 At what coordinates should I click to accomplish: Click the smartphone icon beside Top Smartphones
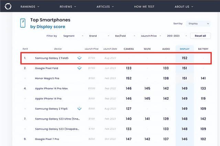tap(23, 23)
